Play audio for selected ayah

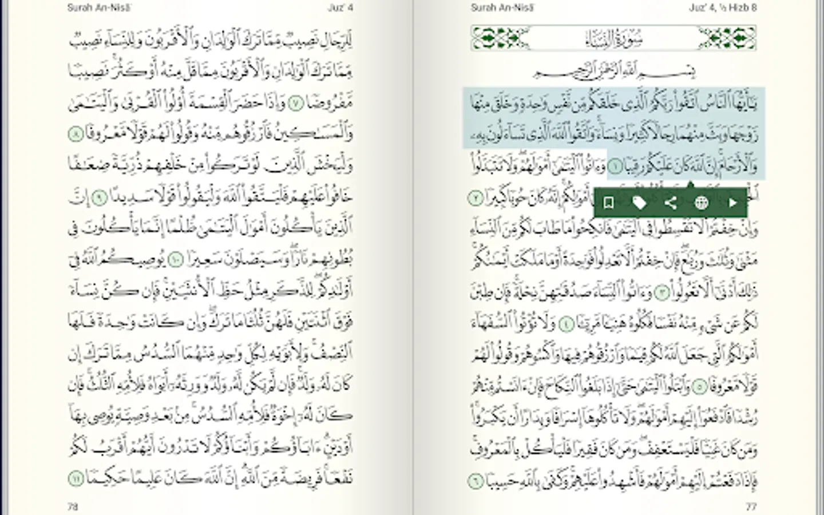pyautogui.click(x=732, y=203)
